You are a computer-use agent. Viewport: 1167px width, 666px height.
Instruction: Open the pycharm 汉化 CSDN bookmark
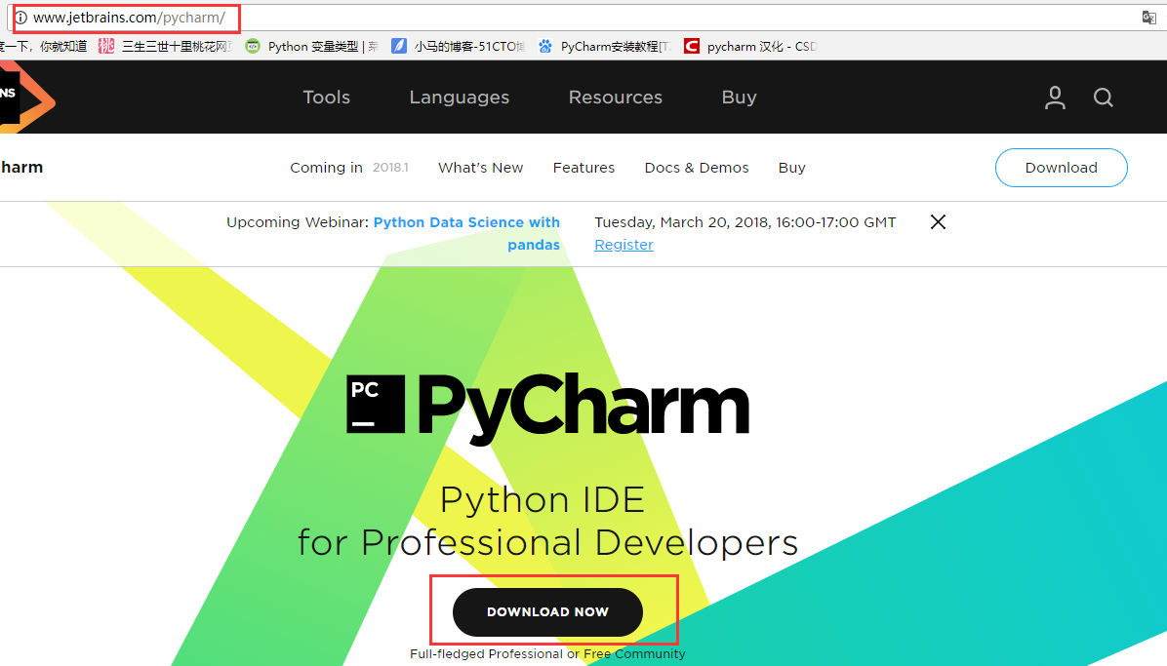[x=751, y=46]
